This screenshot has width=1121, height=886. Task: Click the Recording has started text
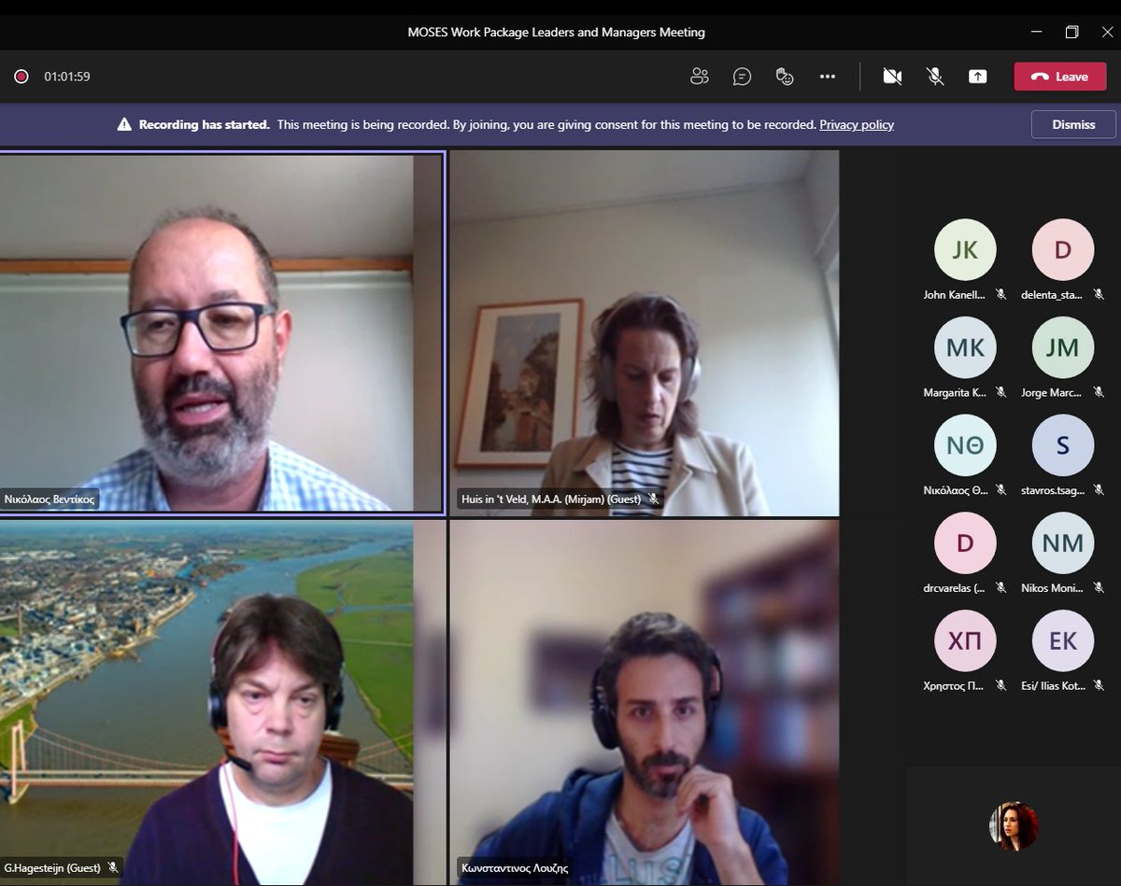[205, 124]
